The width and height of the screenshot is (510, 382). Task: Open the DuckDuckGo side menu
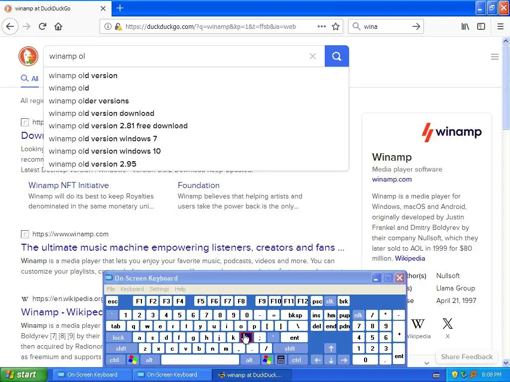[x=495, y=57]
